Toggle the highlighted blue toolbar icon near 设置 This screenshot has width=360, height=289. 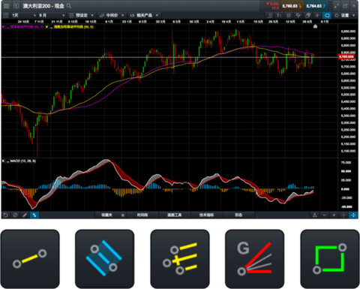coord(327,16)
